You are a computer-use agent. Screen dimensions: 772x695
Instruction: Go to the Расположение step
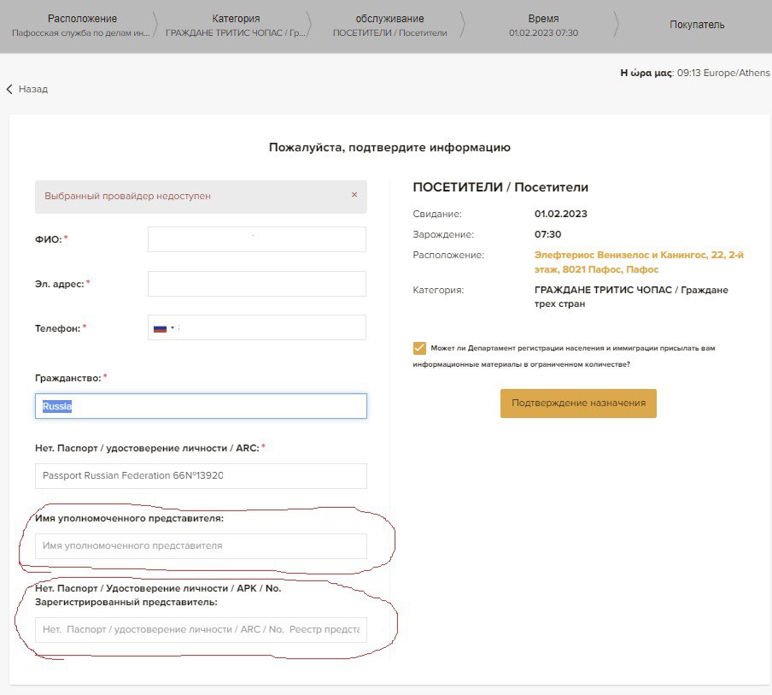tap(82, 26)
